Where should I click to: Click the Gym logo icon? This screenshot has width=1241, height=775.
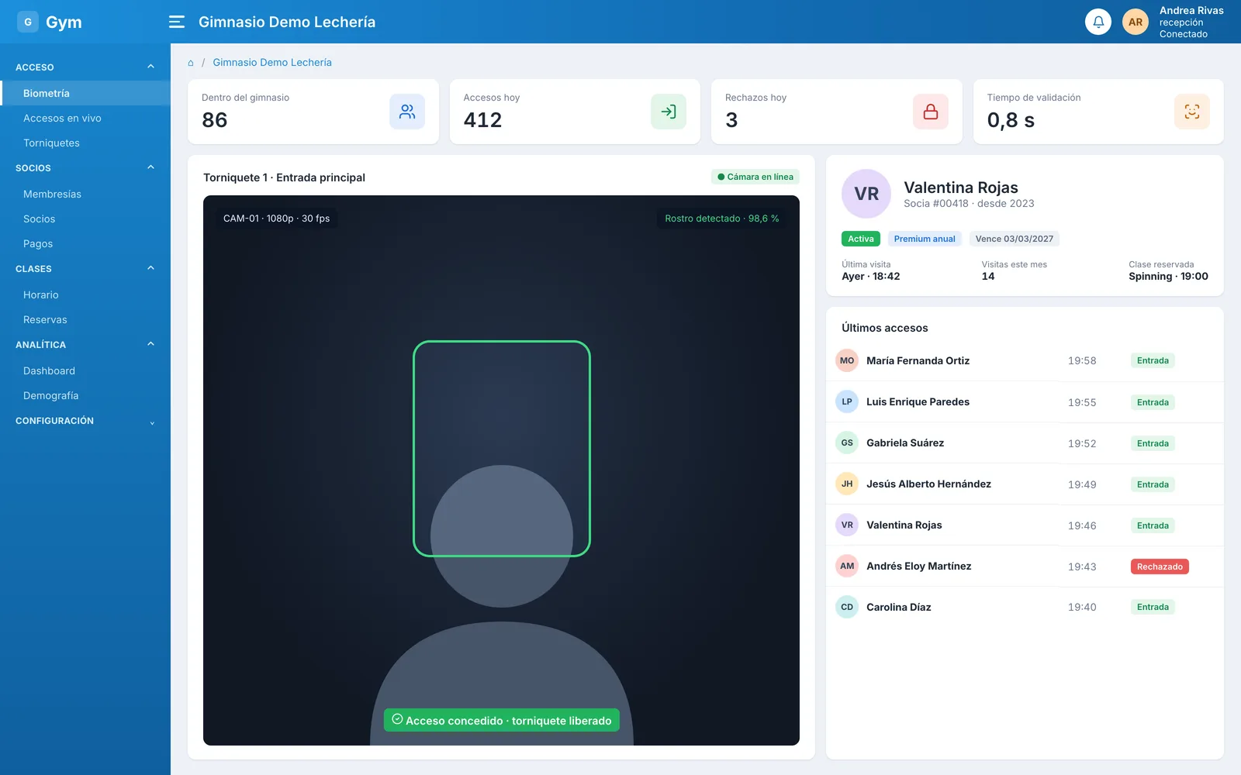(x=28, y=22)
